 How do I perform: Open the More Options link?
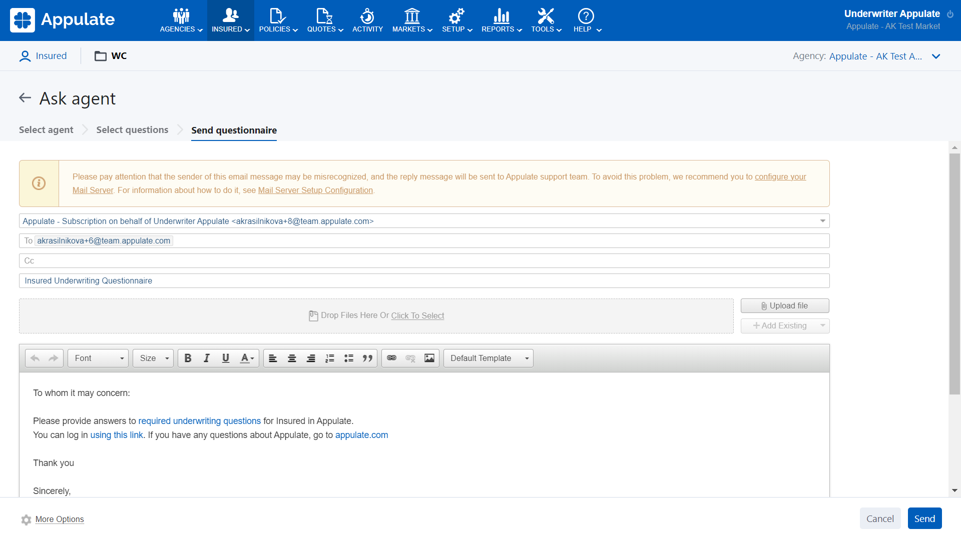[60, 519]
